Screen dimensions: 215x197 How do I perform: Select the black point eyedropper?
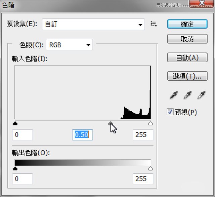[174, 95]
